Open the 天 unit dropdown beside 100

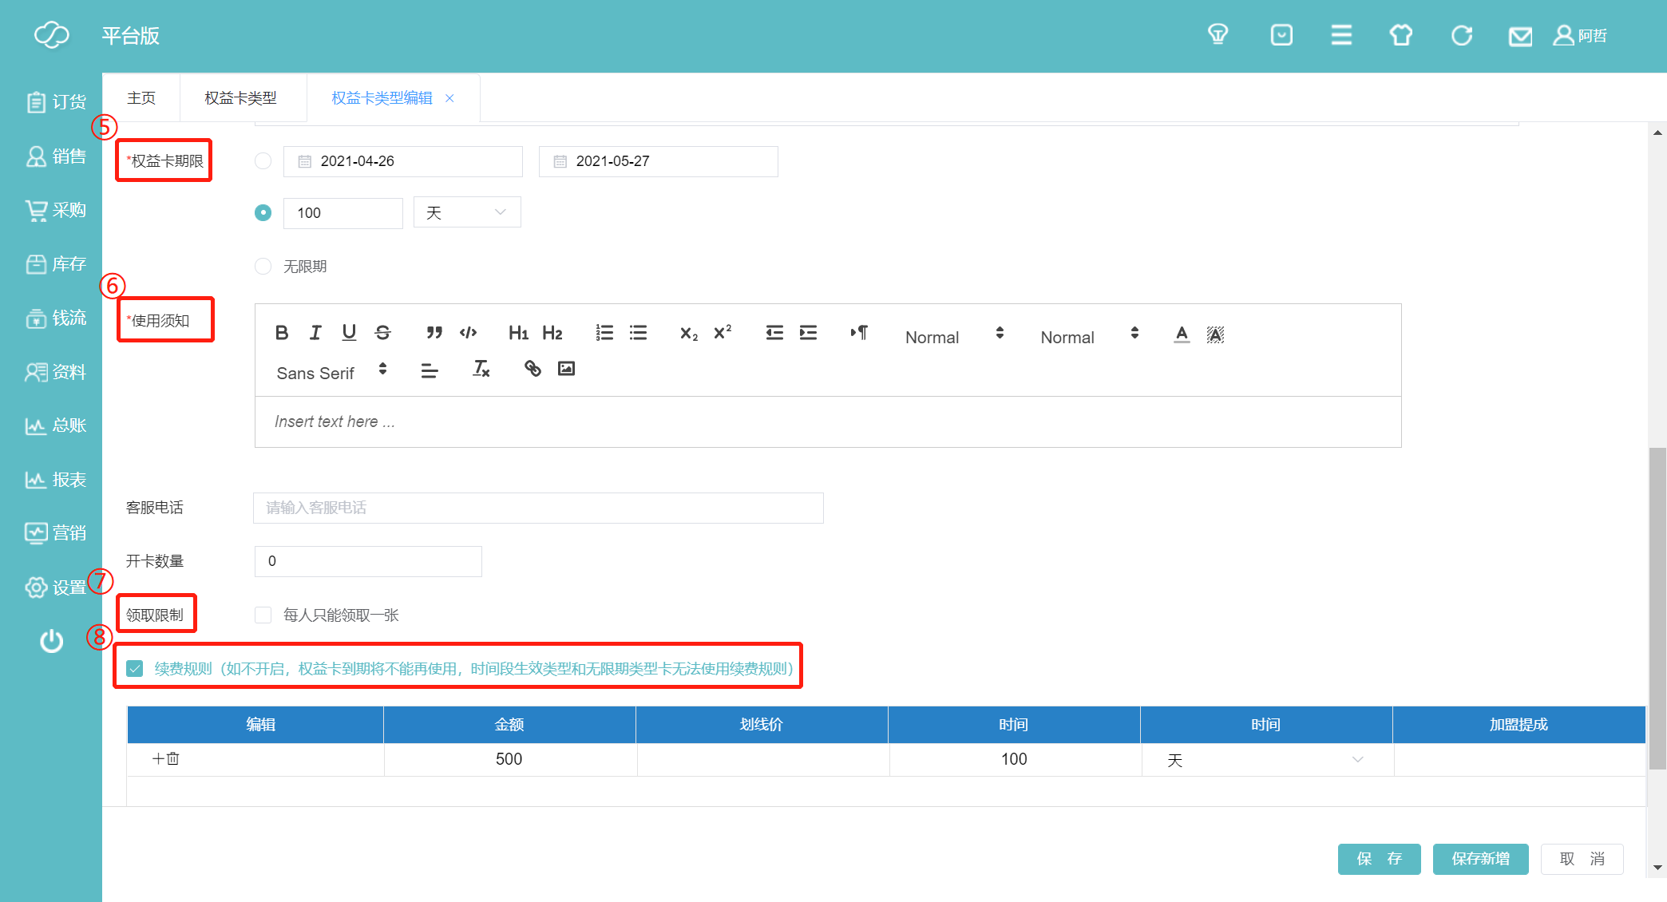coord(467,213)
